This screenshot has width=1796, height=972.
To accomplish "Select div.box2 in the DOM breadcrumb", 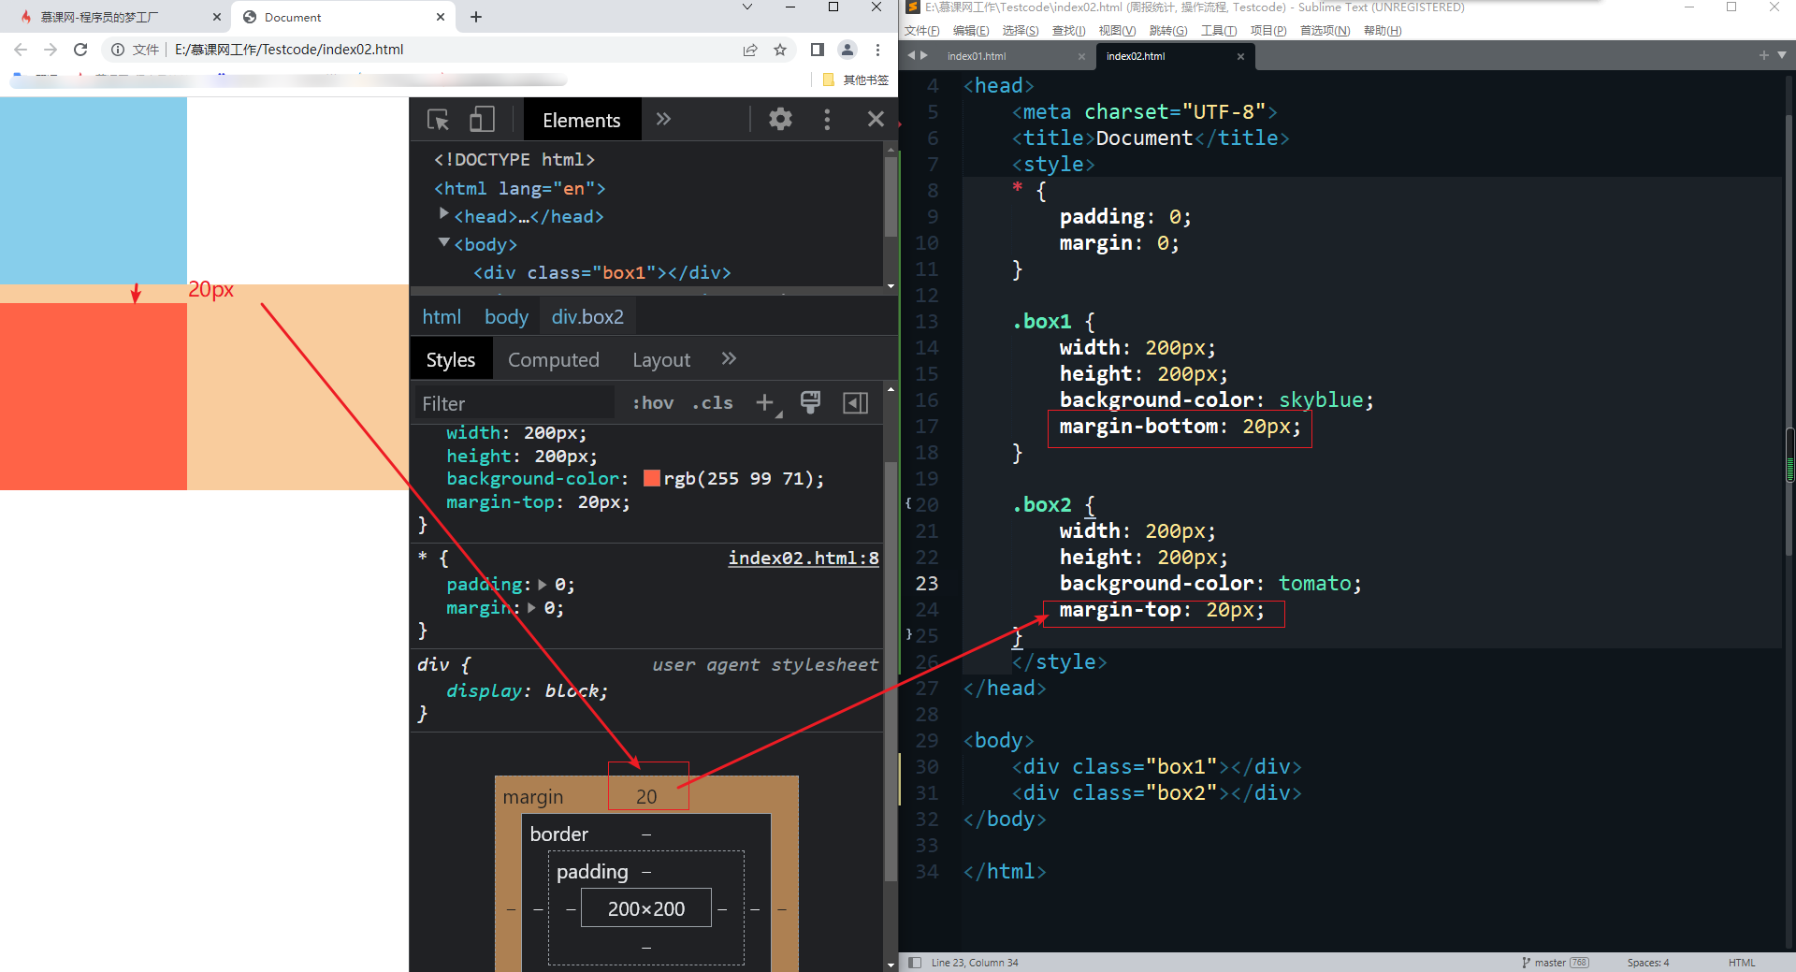I will [587, 317].
